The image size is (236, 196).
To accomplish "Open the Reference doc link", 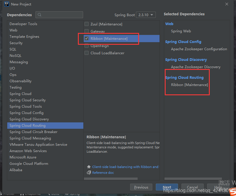I will tap(103, 173).
